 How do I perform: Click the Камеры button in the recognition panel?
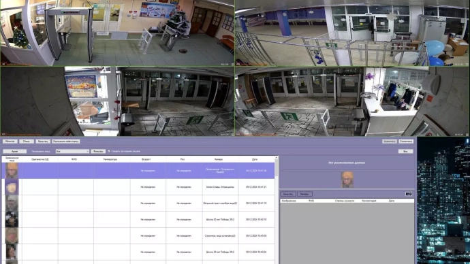pos(304,194)
